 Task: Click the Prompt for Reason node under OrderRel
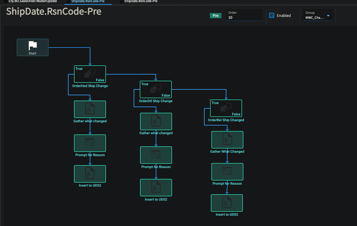pyautogui.click(x=227, y=172)
